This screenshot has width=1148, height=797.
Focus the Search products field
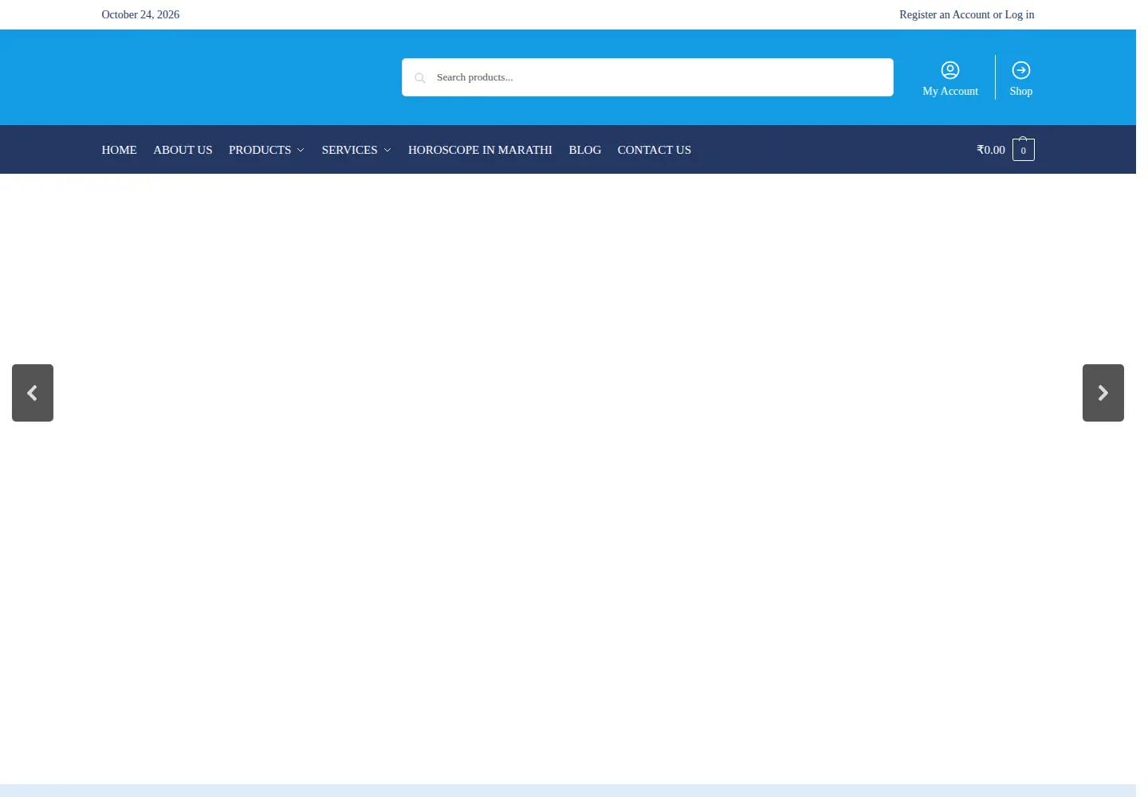[647, 77]
